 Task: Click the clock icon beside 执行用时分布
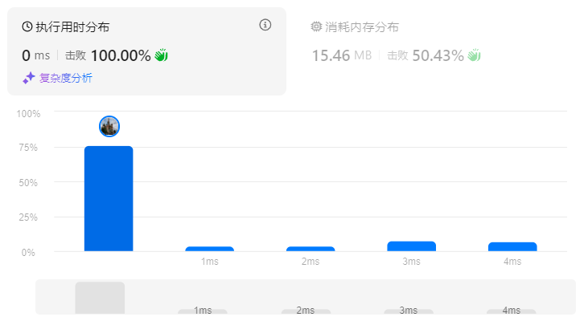[x=27, y=26]
